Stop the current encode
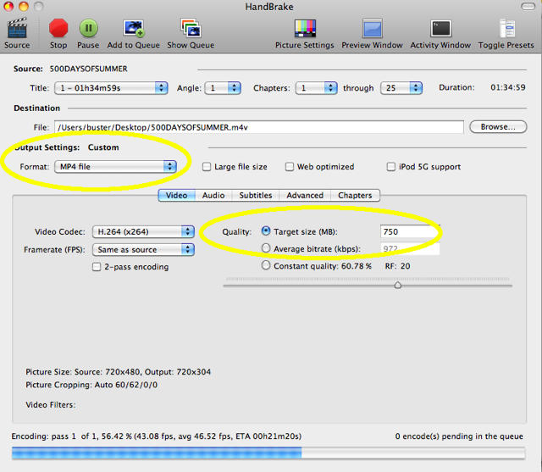This screenshot has width=542, height=472. [x=58, y=29]
